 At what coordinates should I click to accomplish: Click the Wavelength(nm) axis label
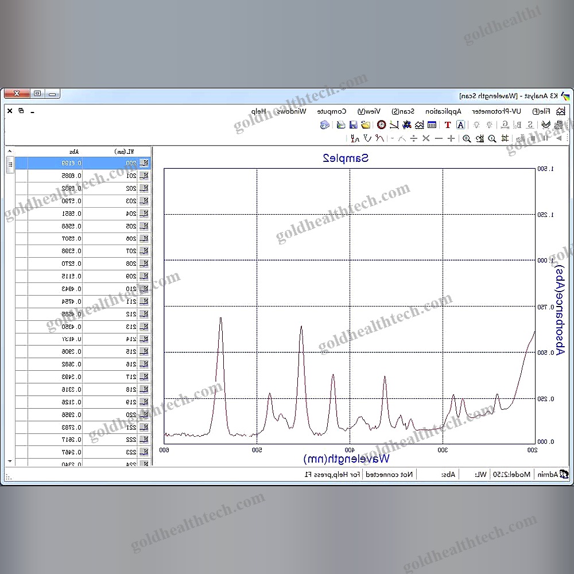click(x=346, y=459)
